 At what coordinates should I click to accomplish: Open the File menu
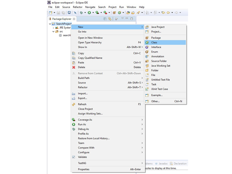(50, 7)
